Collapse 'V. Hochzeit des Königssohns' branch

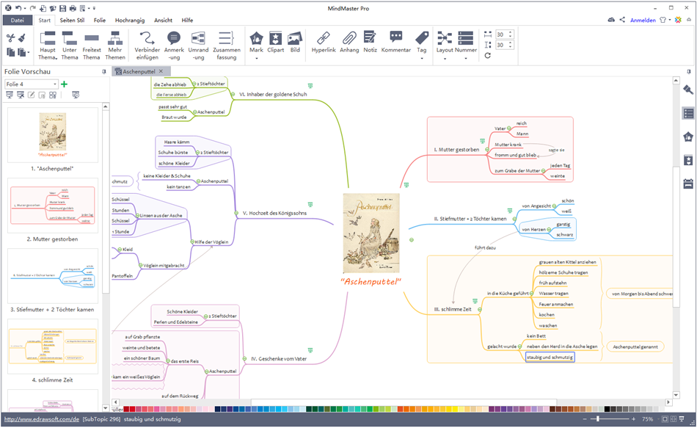click(x=236, y=213)
